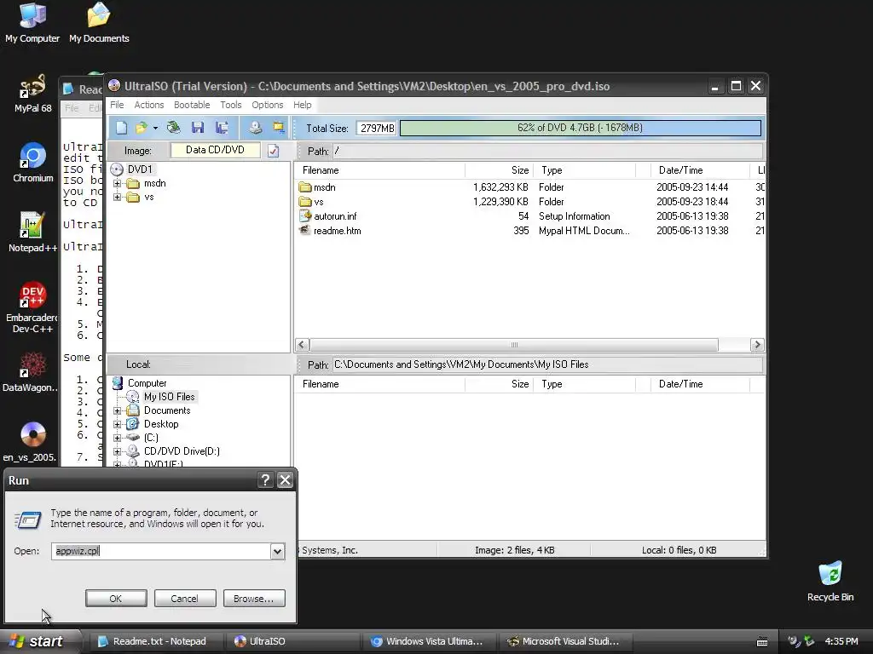Click the Make CD/DVD image icon
Image resolution: width=873 pixels, height=654 pixels.
[x=256, y=128]
